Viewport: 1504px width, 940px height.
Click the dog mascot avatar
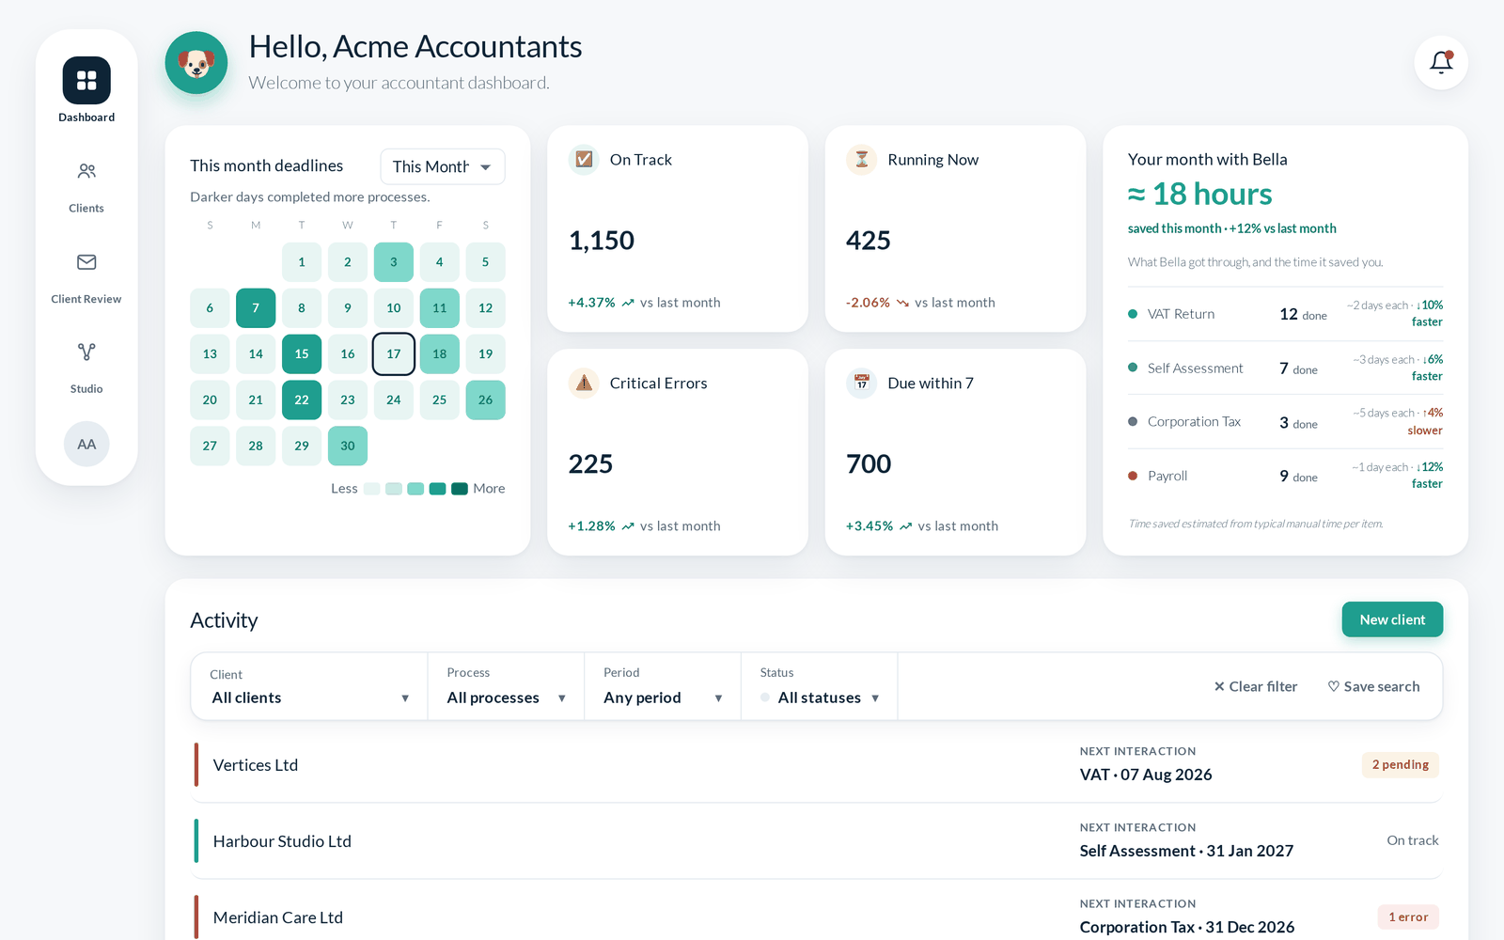[196, 63]
